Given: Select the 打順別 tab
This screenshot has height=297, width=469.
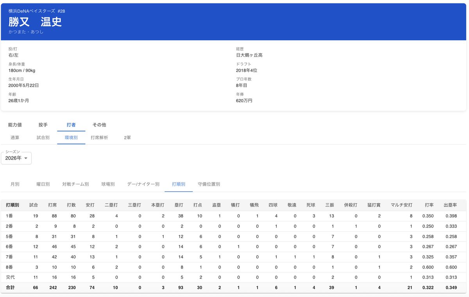Looking at the screenshot, I should 179,184.
